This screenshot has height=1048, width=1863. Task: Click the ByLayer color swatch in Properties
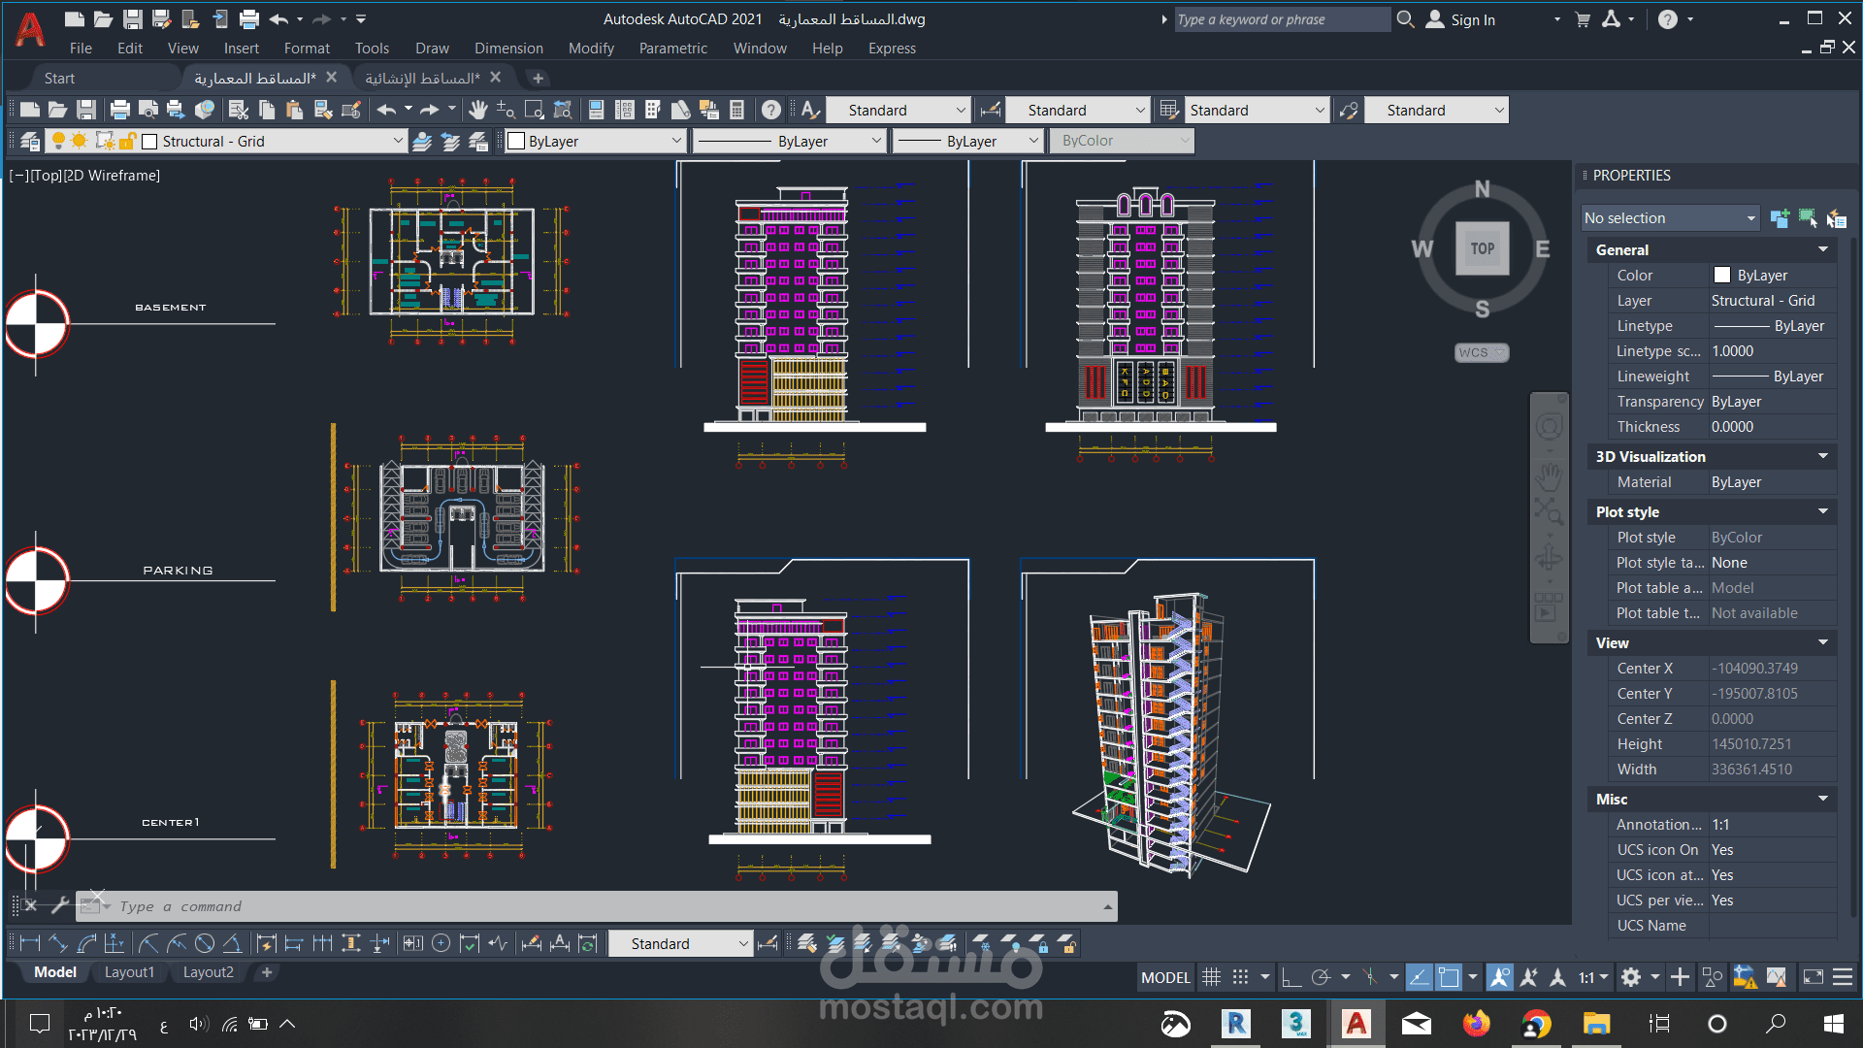tap(1722, 276)
